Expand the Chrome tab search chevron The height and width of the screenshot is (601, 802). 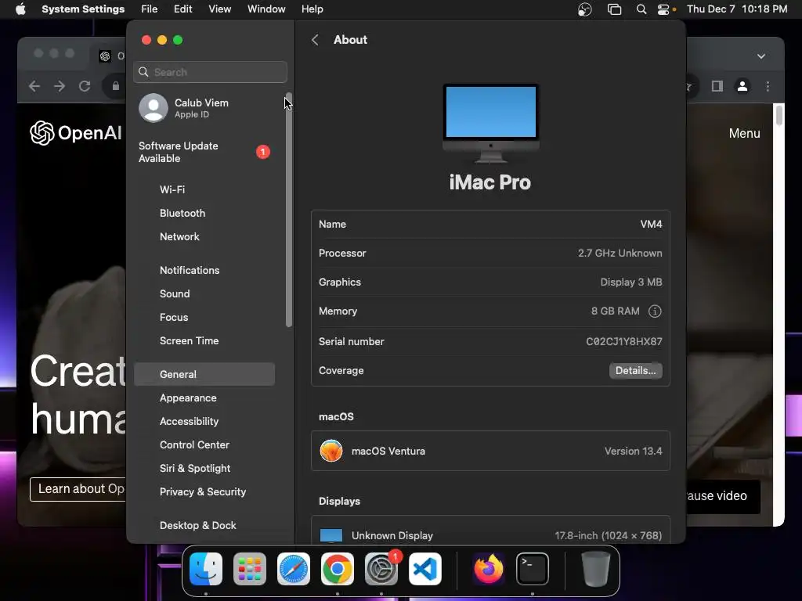tap(761, 56)
